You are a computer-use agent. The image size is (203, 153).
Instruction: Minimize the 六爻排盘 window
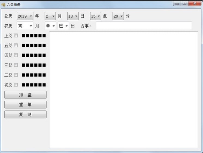(177, 4)
